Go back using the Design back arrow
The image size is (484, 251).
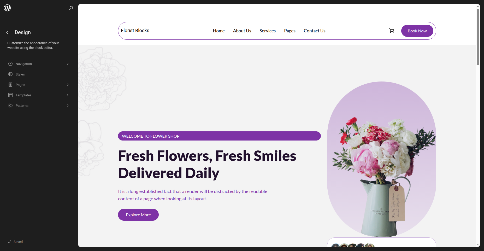pos(7,32)
